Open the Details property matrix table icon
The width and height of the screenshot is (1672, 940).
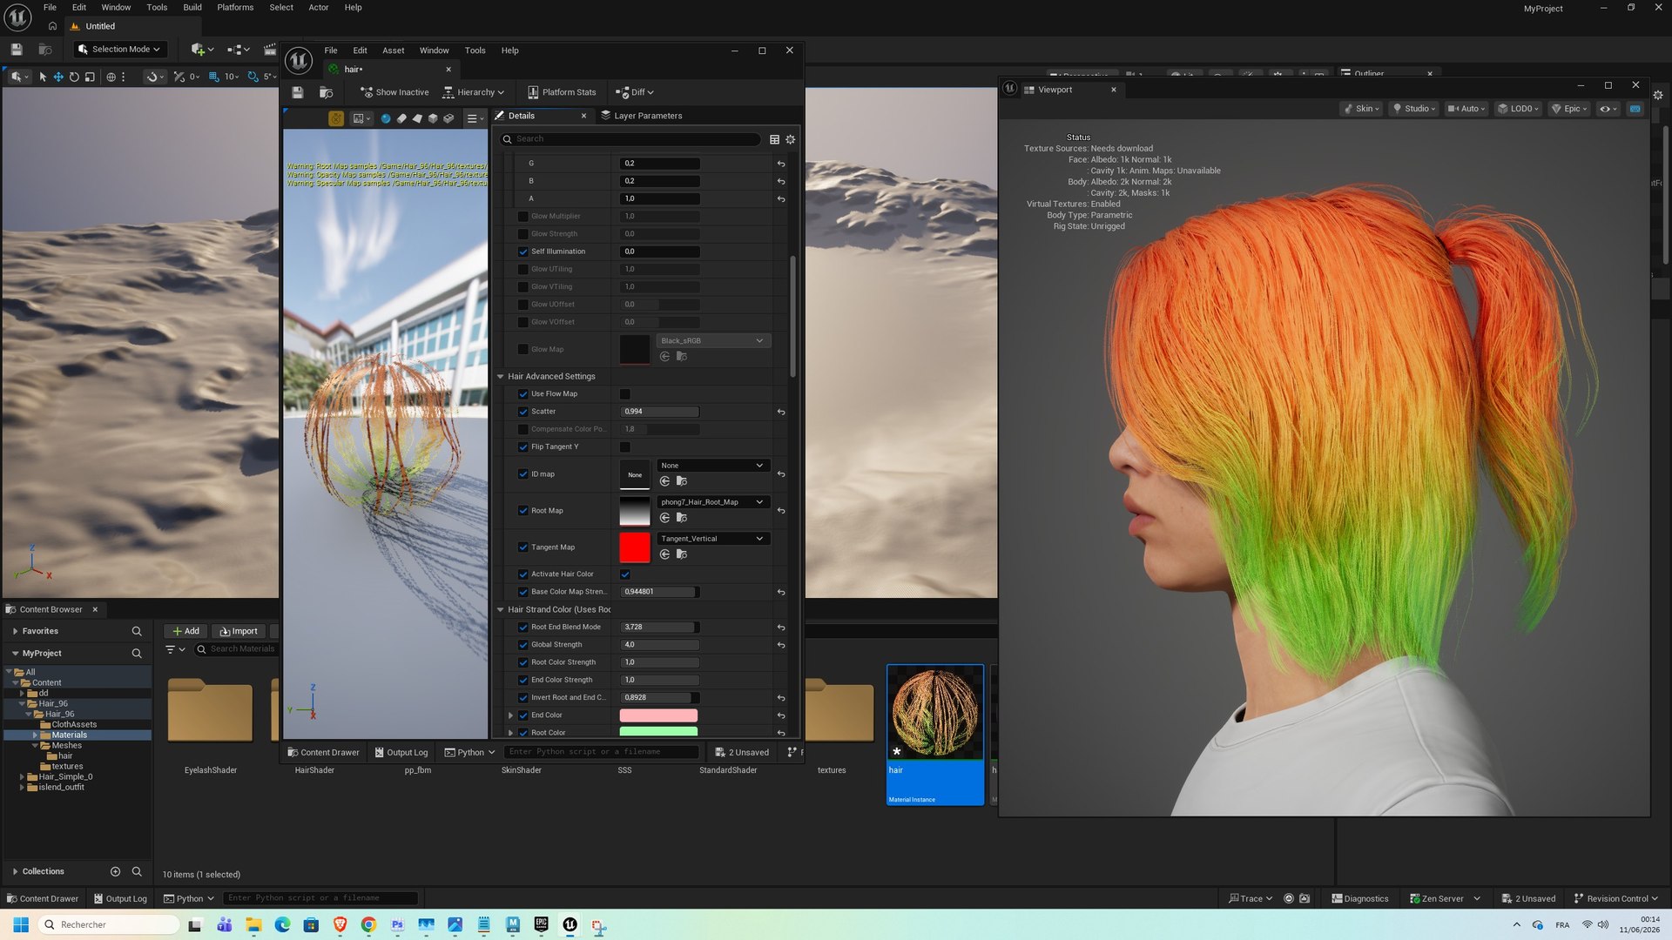(774, 139)
